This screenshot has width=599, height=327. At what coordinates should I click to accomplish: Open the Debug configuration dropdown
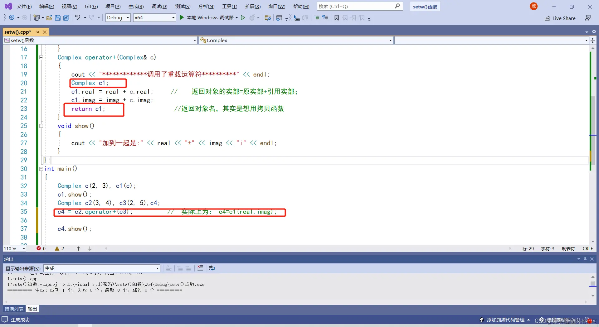(118, 18)
